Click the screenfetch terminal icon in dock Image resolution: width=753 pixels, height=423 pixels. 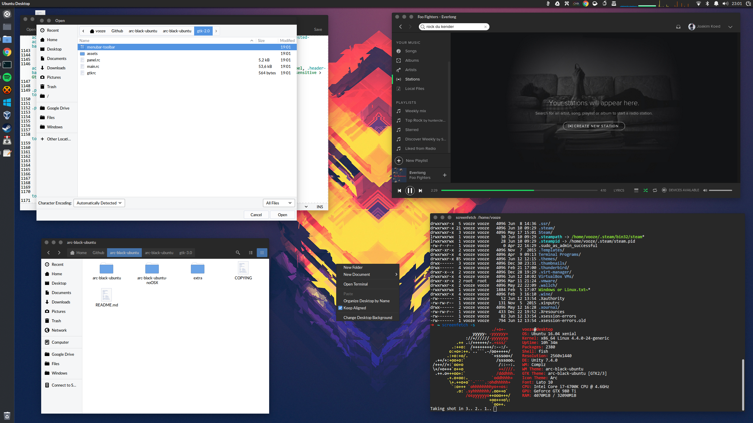(7, 64)
